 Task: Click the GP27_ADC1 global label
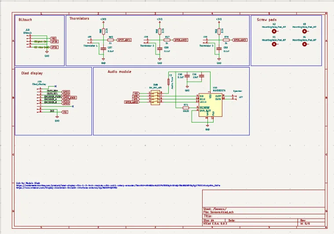click(x=124, y=40)
